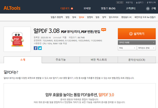Screen dimensions: 158x108
Task: Click the 알PDF mascot product image
Action: pos(17,39)
